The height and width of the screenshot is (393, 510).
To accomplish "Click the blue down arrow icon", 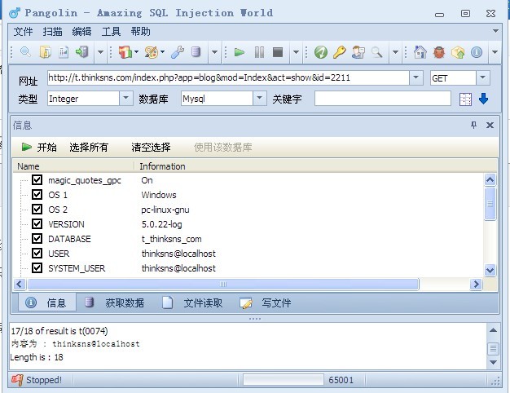I will [483, 99].
